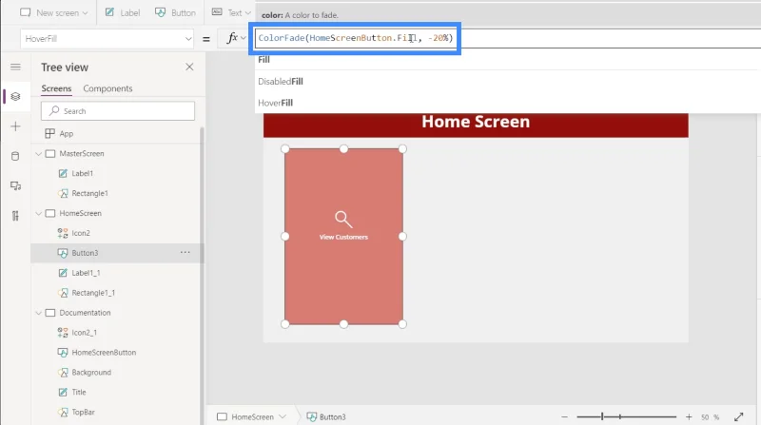This screenshot has width=761, height=425.
Task: Switch to the Components tab
Action: [107, 88]
